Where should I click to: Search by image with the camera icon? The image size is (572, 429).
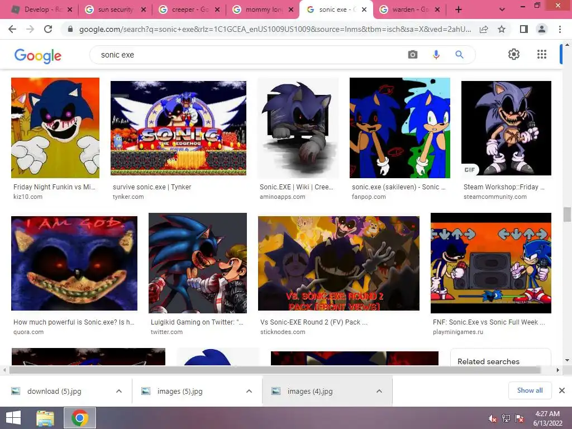click(x=413, y=55)
